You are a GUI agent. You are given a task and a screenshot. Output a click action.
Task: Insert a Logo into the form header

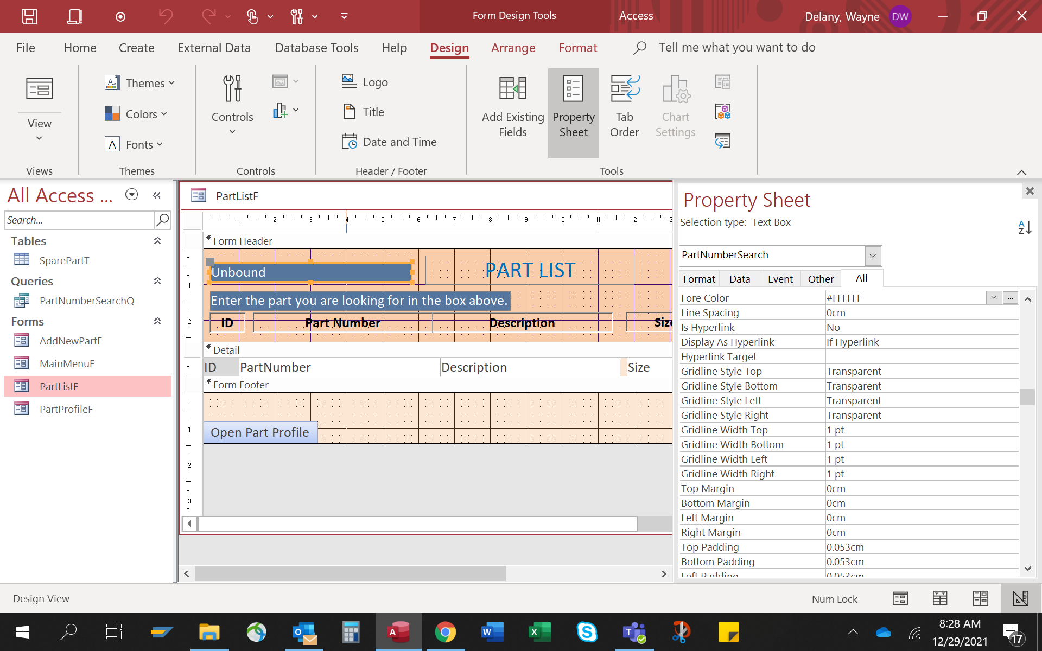coord(365,81)
